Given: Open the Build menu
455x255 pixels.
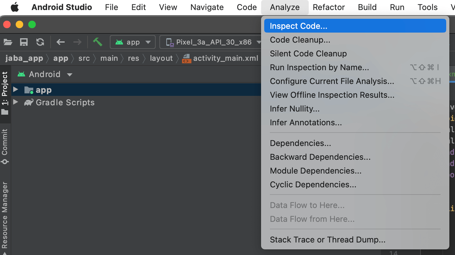Looking at the screenshot, I should [367, 7].
